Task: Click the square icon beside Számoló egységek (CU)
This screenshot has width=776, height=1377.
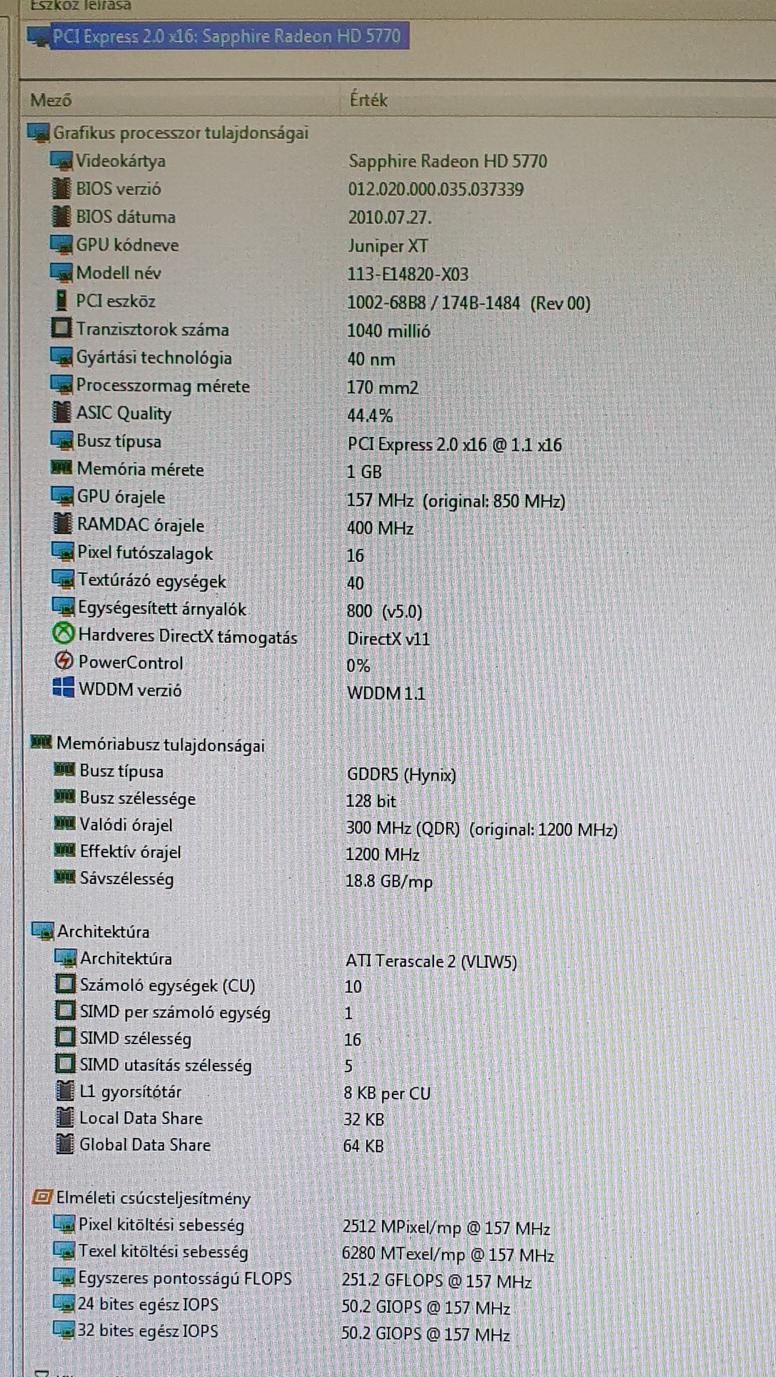Action: coord(65,985)
